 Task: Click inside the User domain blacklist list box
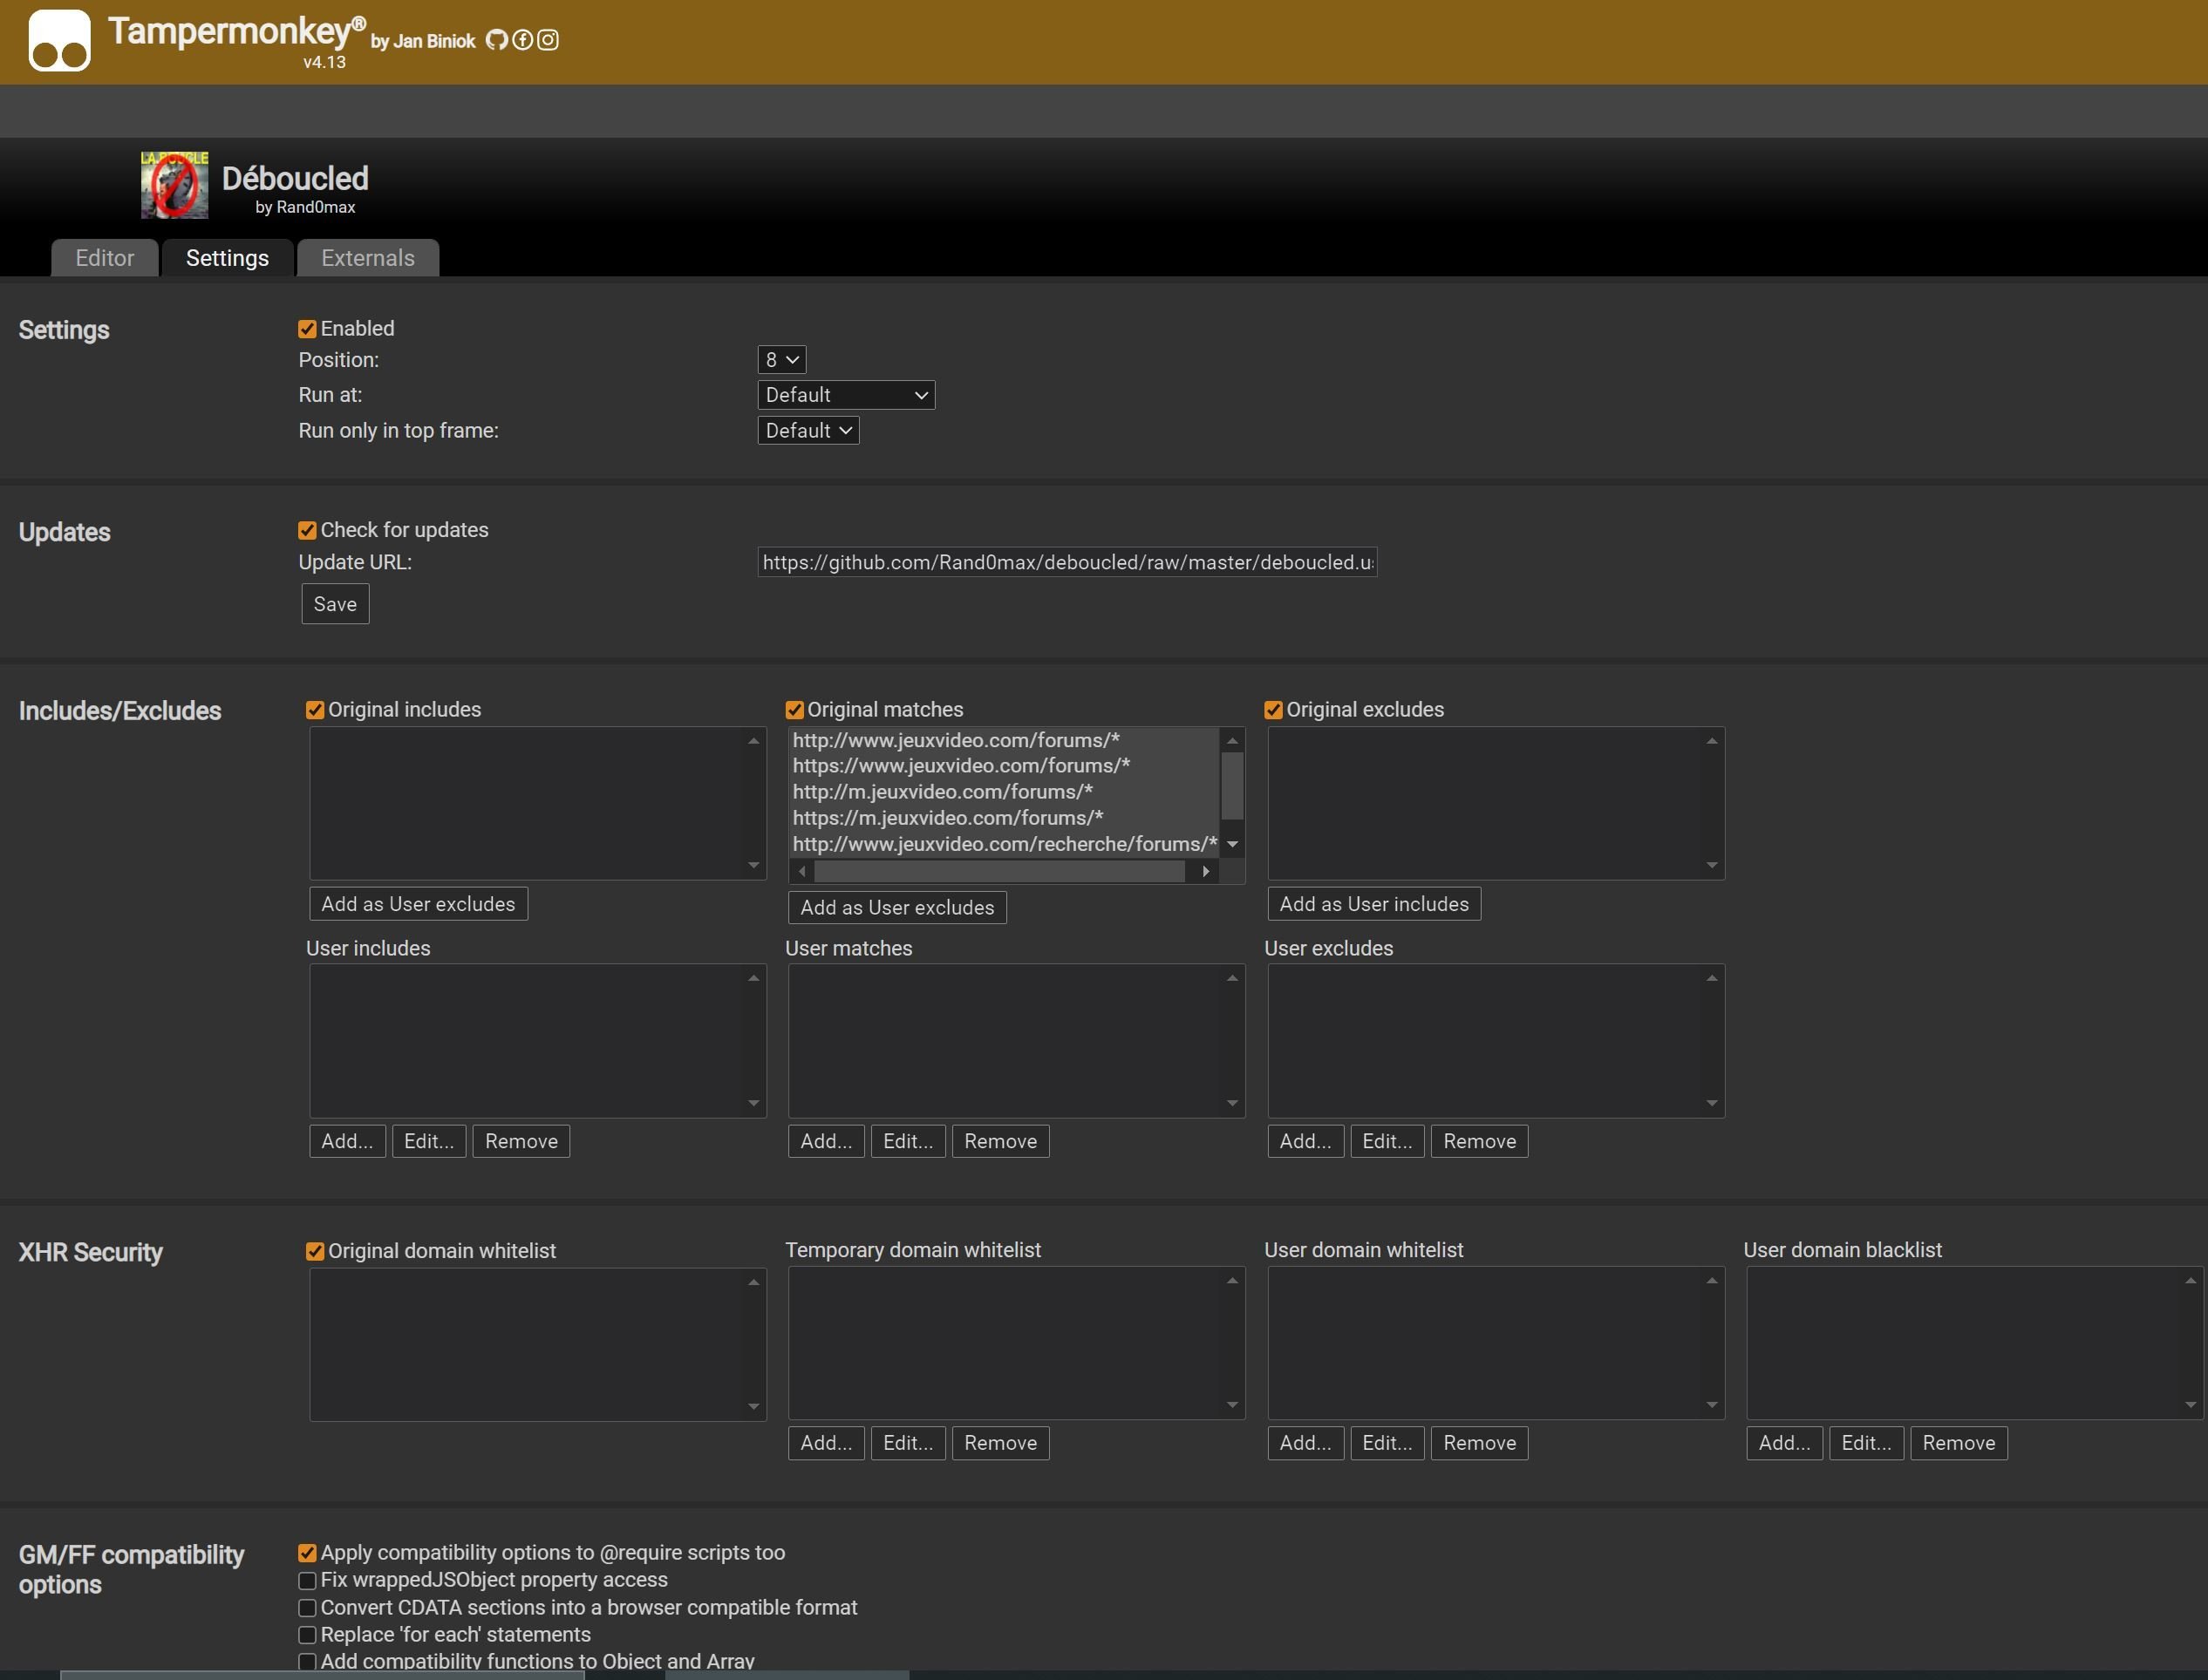click(x=1975, y=1343)
